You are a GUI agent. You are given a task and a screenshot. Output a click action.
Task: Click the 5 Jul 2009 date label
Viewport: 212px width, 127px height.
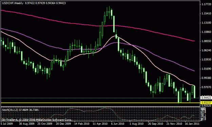7,124
